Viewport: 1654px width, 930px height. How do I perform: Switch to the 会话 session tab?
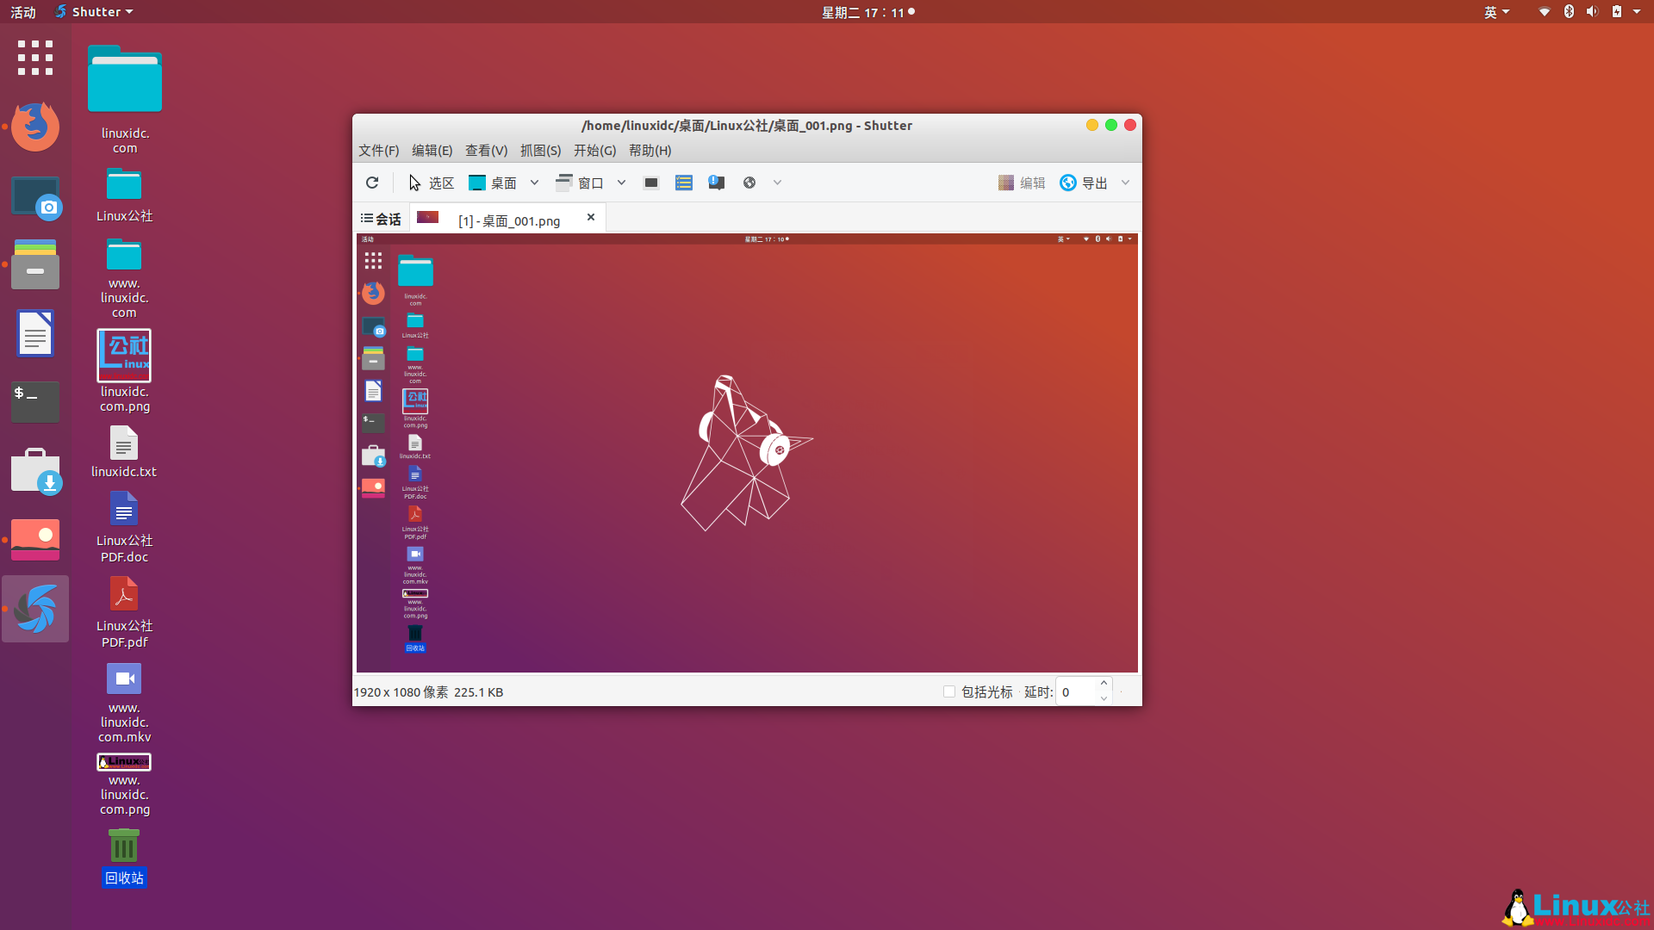coord(381,219)
